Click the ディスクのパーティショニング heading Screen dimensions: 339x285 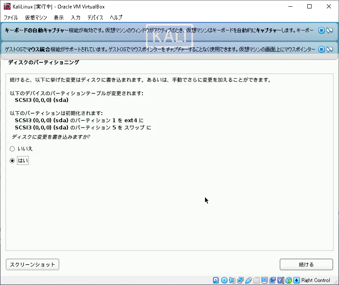coord(44,62)
